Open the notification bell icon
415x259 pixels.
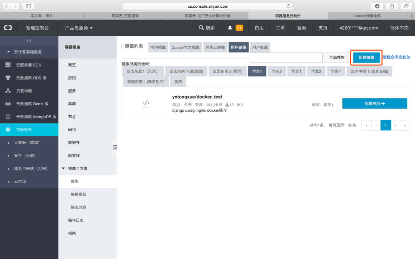[230, 28]
